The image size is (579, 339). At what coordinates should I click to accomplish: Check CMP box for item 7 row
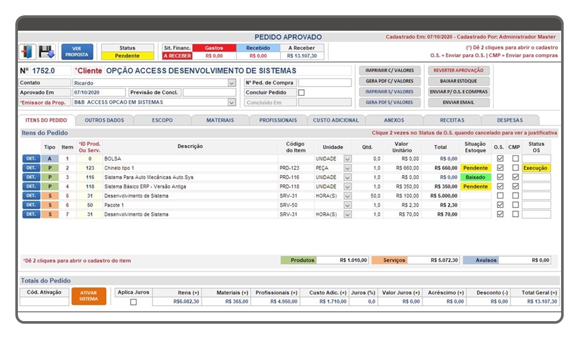[515, 214]
